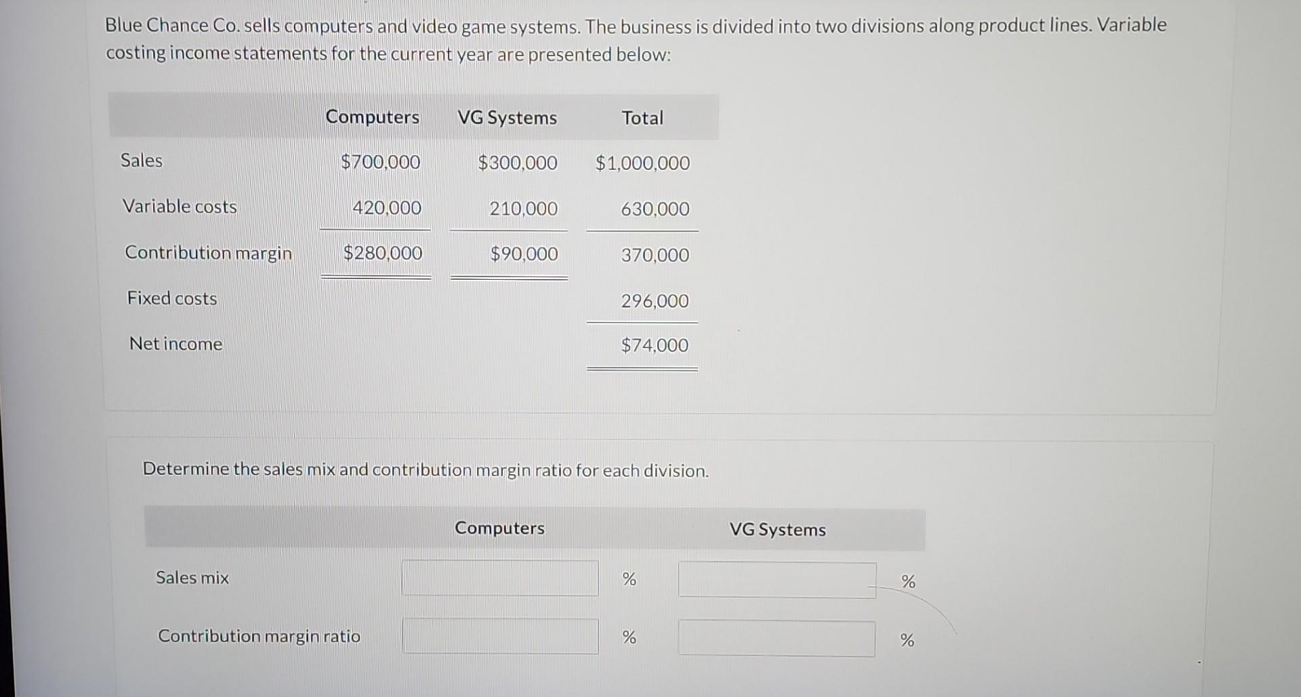This screenshot has width=1301, height=697.
Task: Click the instruction text about determining sales mix
Action: coord(425,469)
